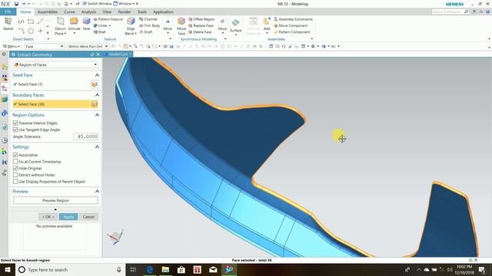Click Delete Face command
The width and height of the screenshot is (492, 276).
tap(200, 32)
